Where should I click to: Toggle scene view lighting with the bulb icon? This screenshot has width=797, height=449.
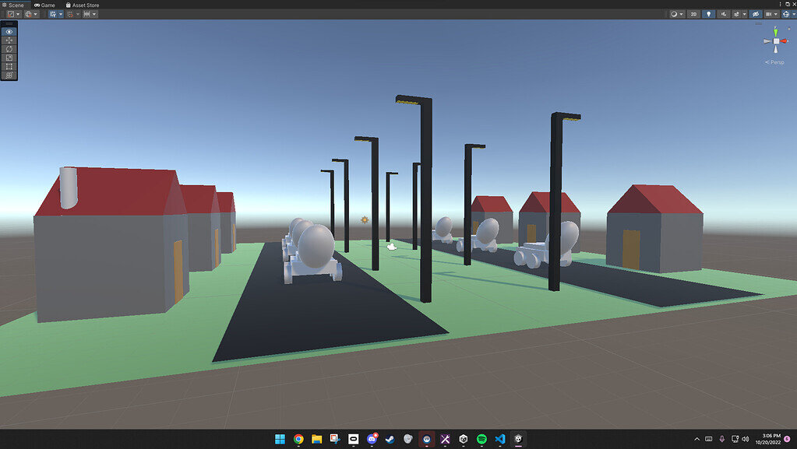(709, 14)
